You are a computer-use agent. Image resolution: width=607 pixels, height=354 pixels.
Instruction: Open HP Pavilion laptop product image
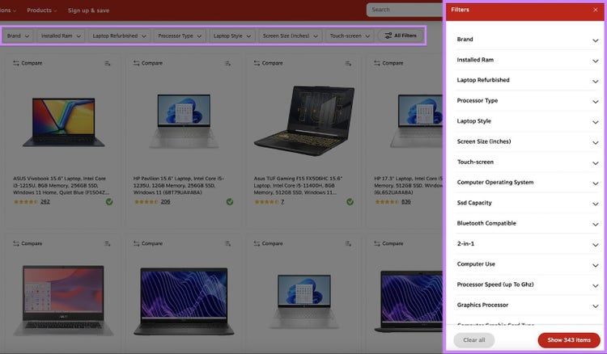(184, 121)
